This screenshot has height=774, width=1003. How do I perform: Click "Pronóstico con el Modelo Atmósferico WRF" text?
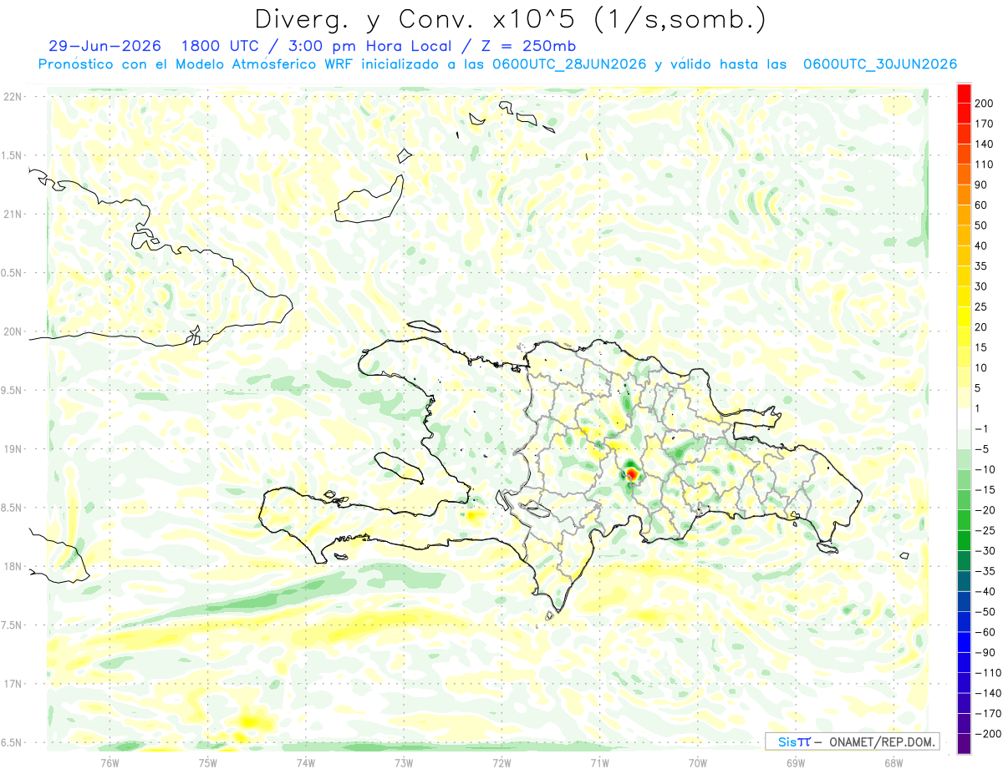[x=195, y=64]
